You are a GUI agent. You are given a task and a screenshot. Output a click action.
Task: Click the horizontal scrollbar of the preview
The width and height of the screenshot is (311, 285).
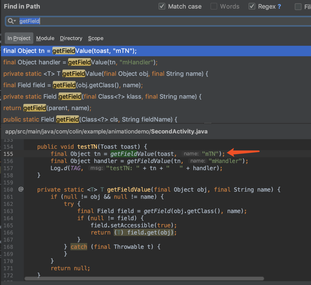(x=144, y=278)
